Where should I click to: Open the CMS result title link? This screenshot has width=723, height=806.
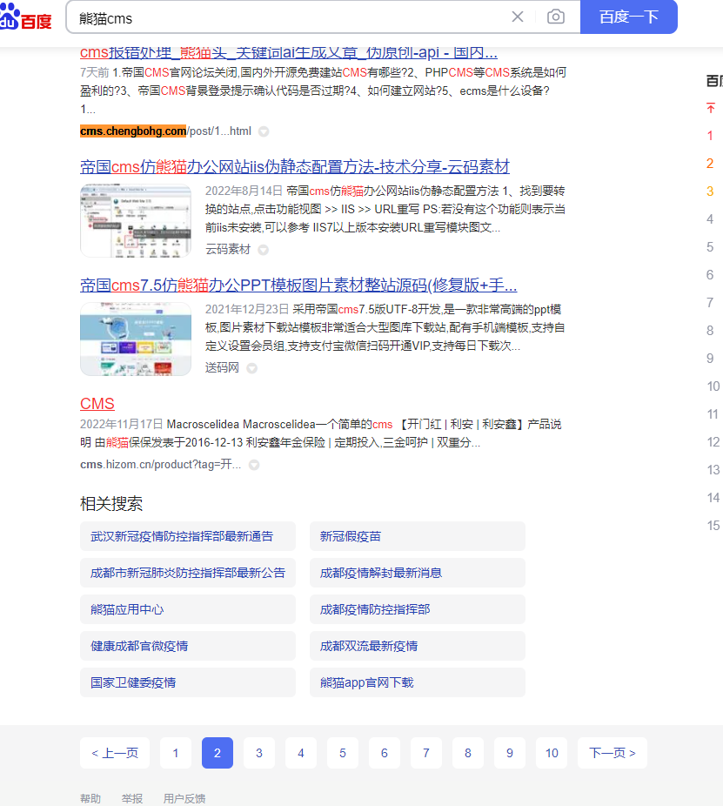[97, 404]
